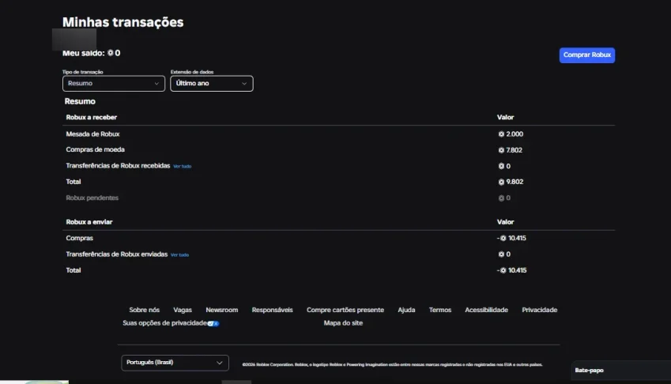Viewport: 671px width, 384px height.
Task: Click the value 2.000
Action: tap(515, 134)
